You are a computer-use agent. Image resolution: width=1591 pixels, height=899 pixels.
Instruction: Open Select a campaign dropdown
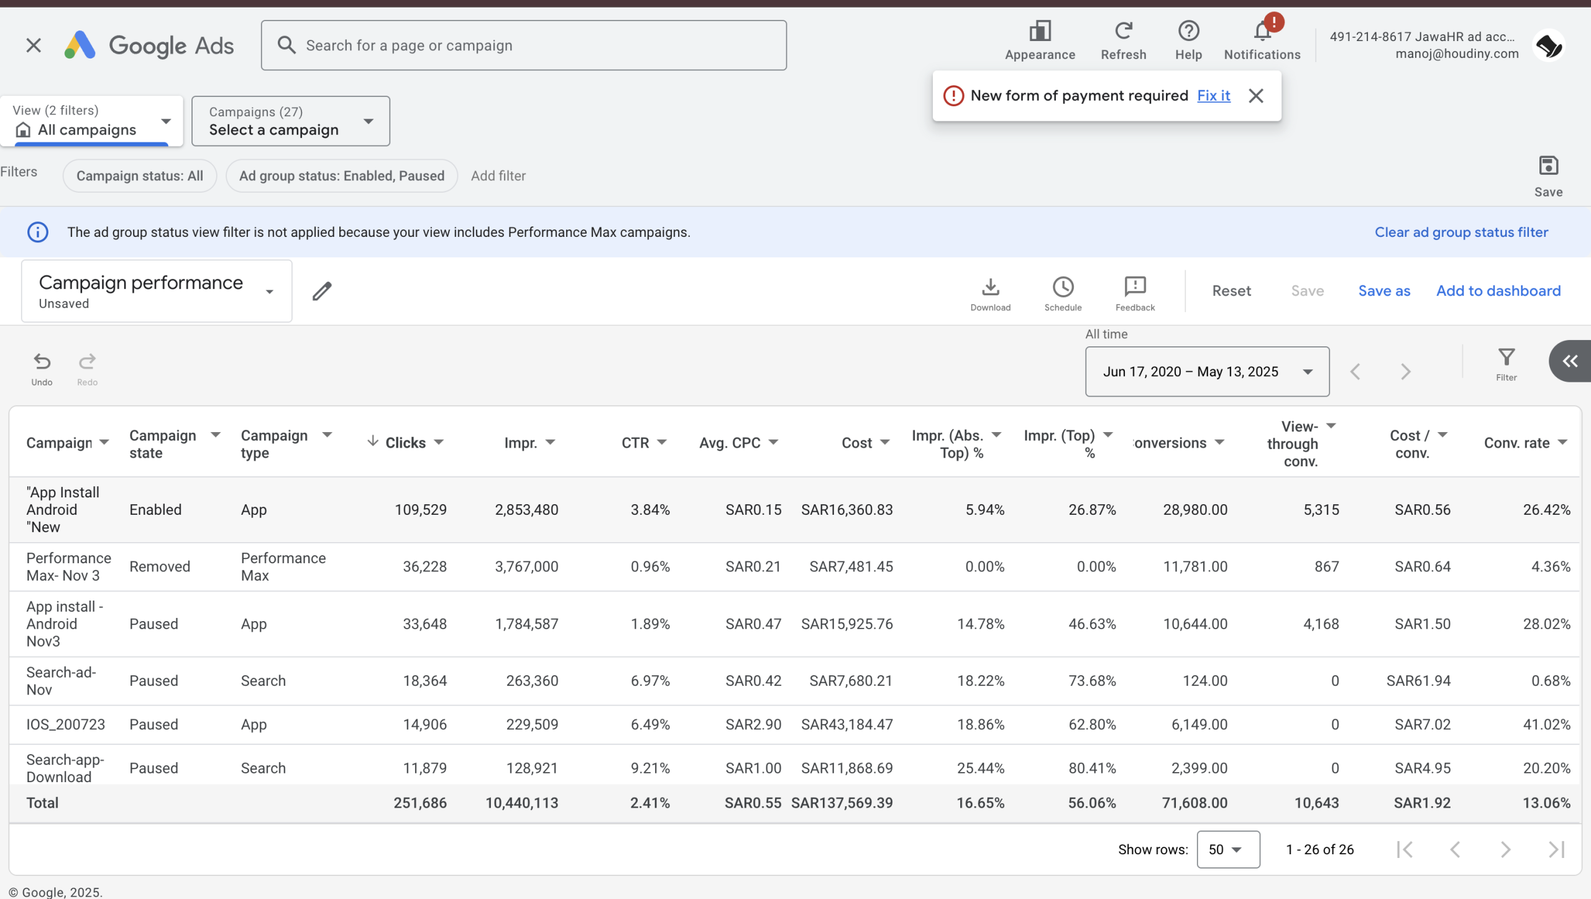click(x=290, y=121)
